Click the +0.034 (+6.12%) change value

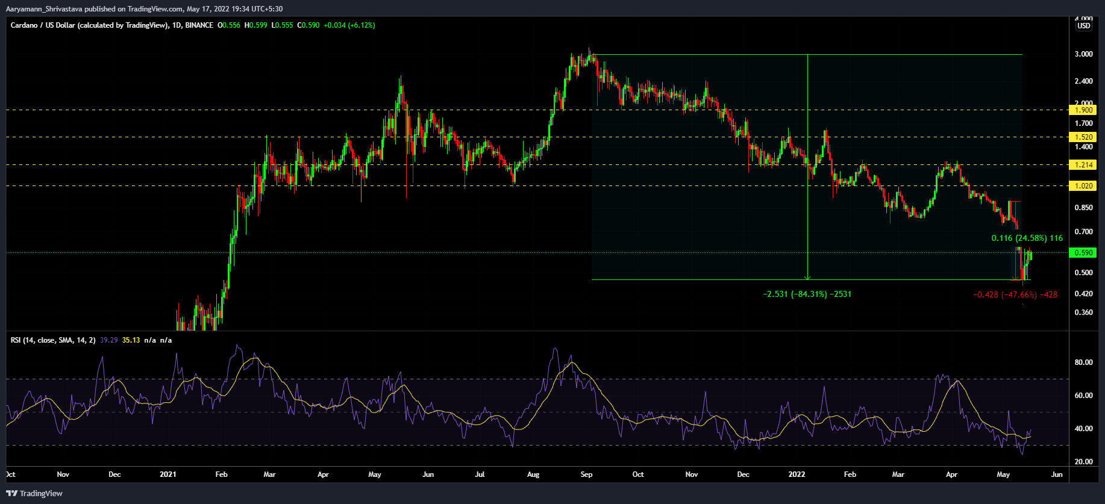349,25
